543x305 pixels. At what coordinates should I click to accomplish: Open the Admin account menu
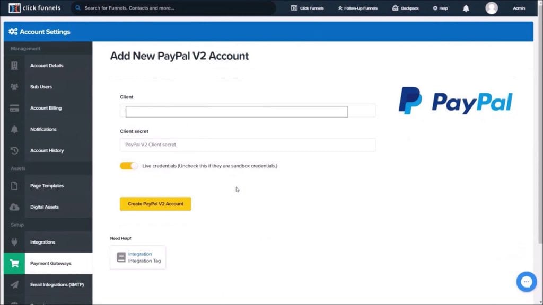click(x=519, y=8)
